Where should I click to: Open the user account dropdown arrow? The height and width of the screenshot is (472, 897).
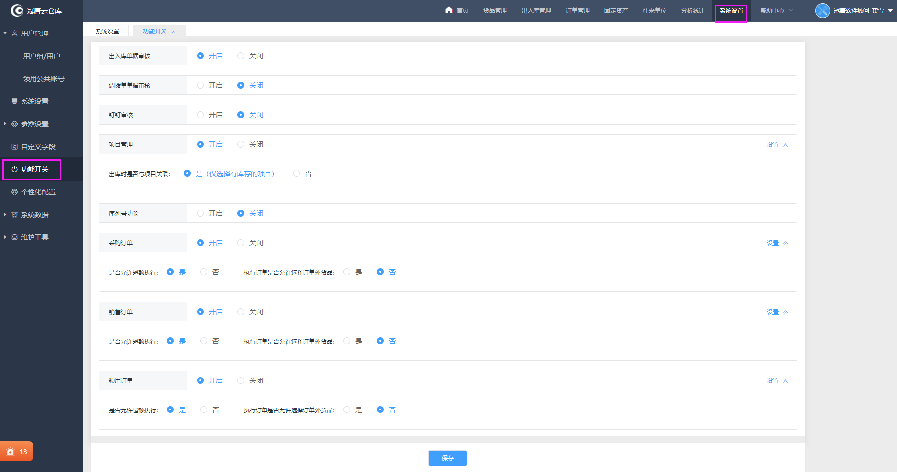890,11
